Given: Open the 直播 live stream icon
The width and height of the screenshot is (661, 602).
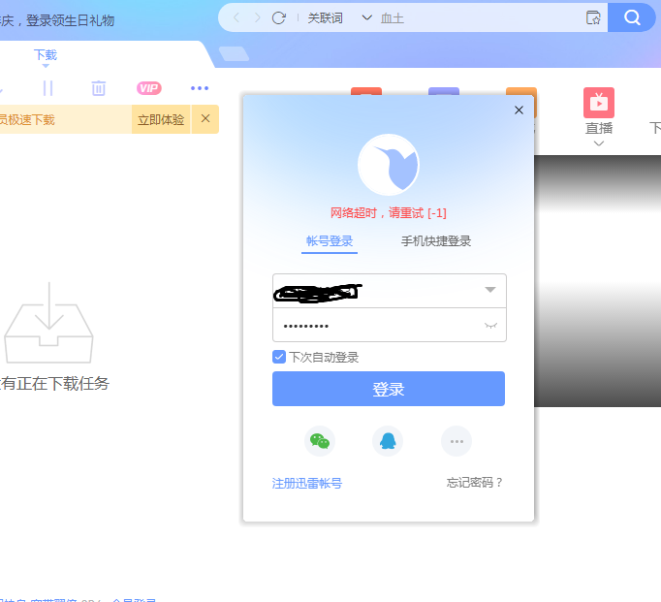Looking at the screenshot, I should (599, 103).
